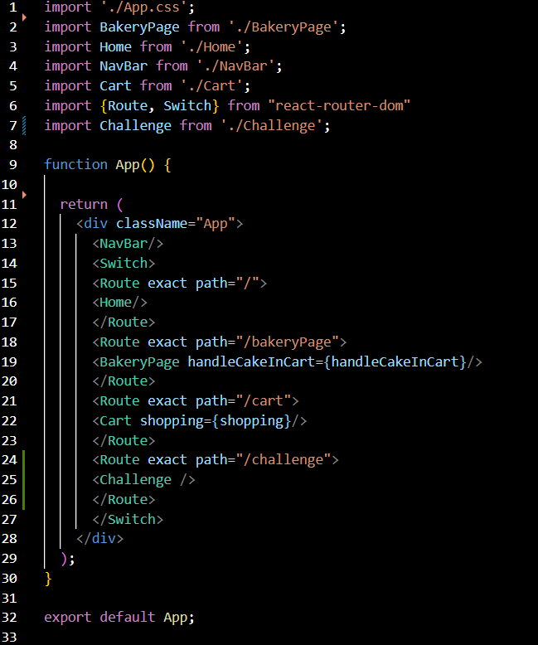Click the yellow closing brace on line 30
538x645 pixels.
tap(48, 579)
